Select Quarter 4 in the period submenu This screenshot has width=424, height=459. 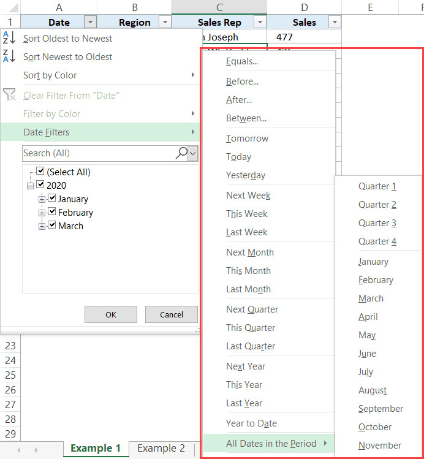(x=379, y=241)
